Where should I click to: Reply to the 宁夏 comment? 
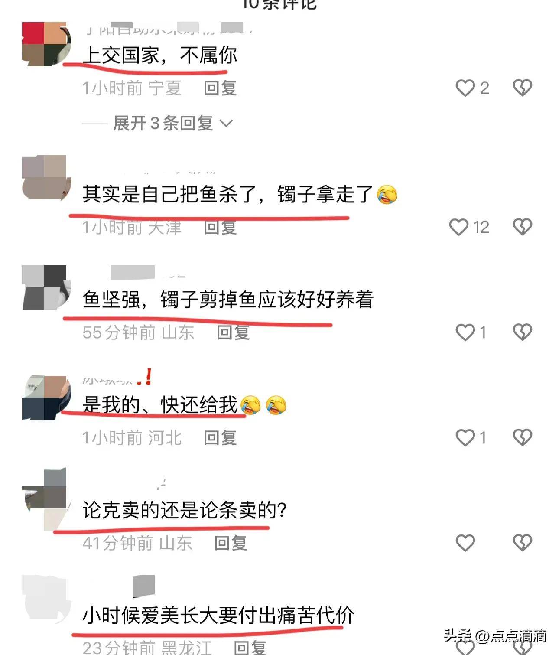point(220,88)
